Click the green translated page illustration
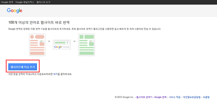Screen dimensions: 217x105 [87, 45]
